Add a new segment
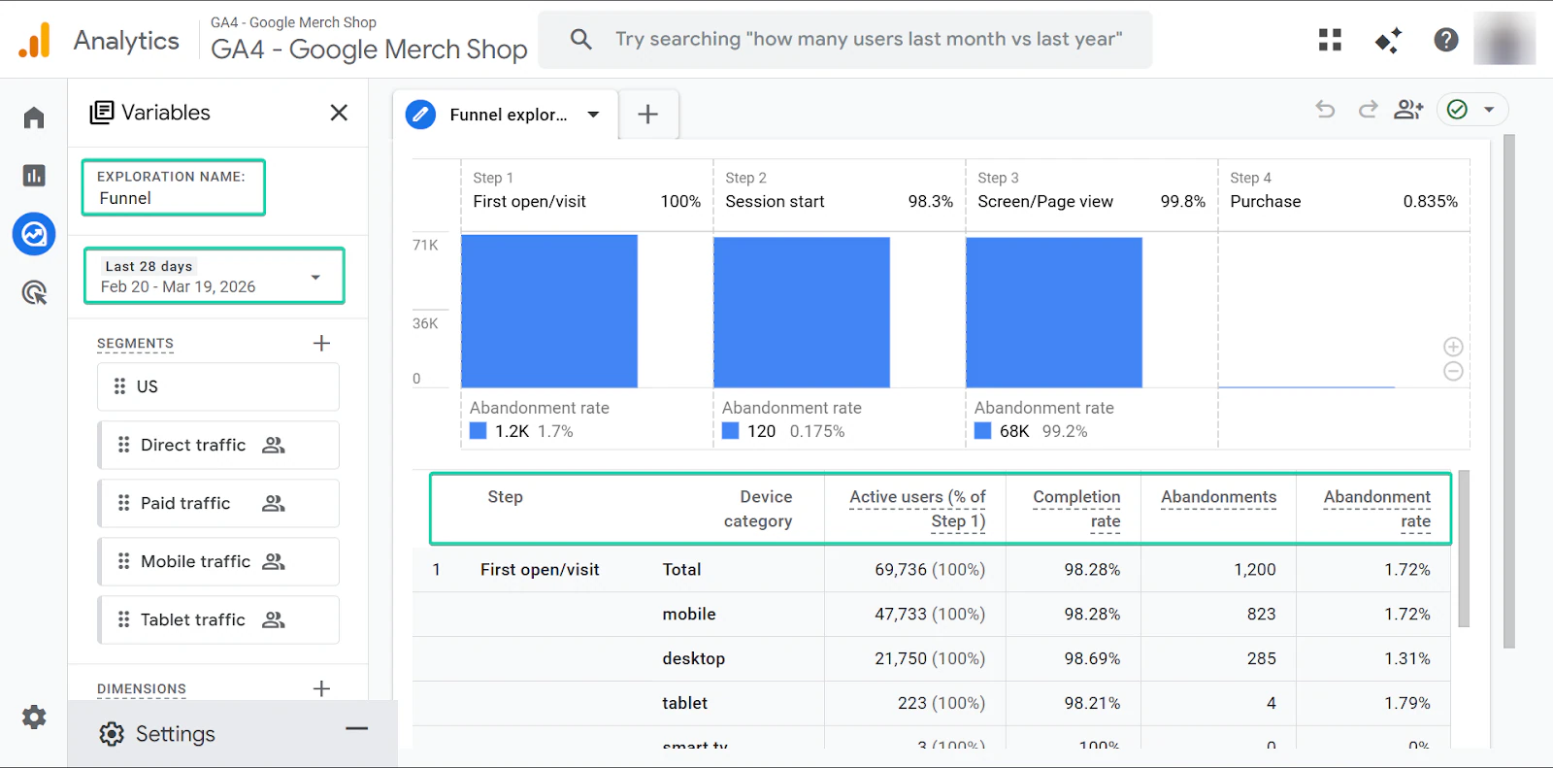The image size is (1553, 768). (322, 343)
